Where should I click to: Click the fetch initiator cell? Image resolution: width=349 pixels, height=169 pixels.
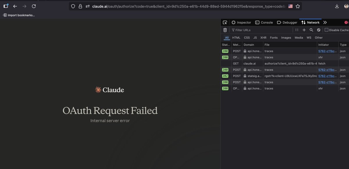(328, 63)
